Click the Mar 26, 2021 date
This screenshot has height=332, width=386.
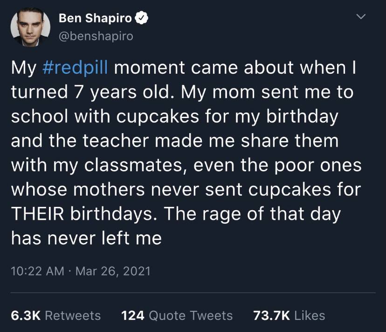(x=112, y=271)
